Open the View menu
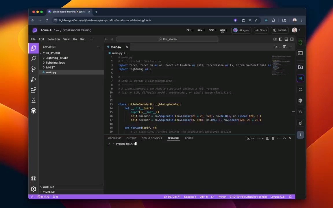This screenshot has width=333, height=208. pyautogui.click(x=66, y=39)
